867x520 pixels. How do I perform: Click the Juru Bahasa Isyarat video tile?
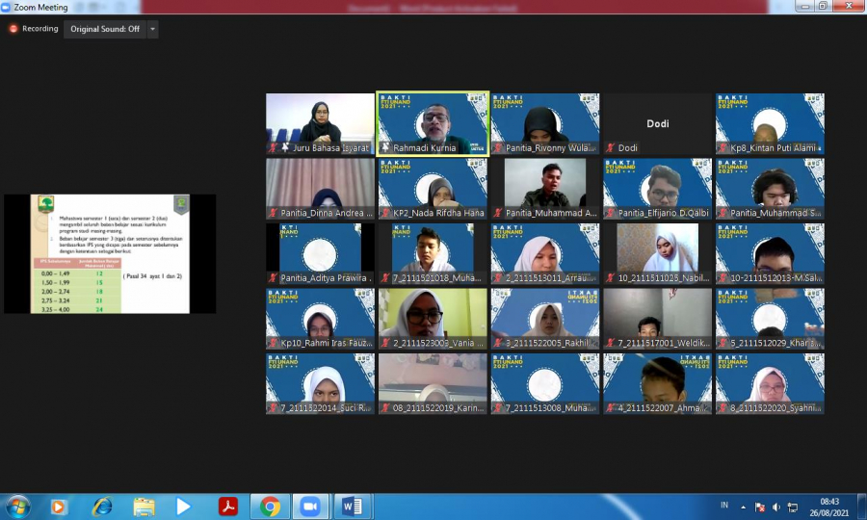320,123
